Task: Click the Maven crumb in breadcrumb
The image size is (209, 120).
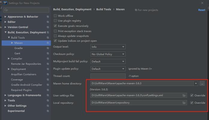Action: [120, 9]
